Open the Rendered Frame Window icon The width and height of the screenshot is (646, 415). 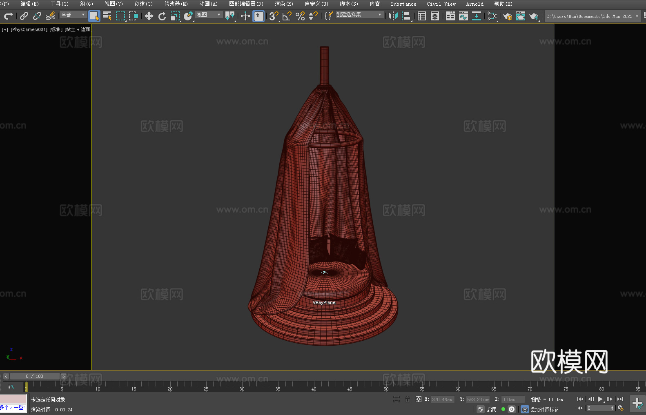520,16
